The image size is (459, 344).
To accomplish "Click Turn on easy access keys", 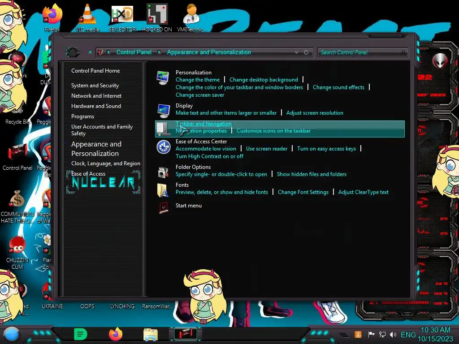I will pyautogui.click(x=326, y=149).
